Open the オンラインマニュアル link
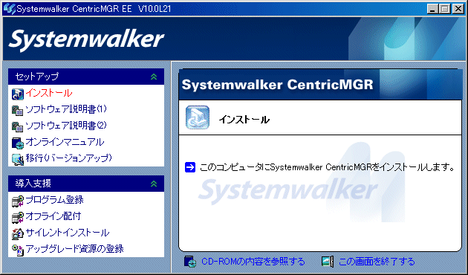 click(65, 142)
